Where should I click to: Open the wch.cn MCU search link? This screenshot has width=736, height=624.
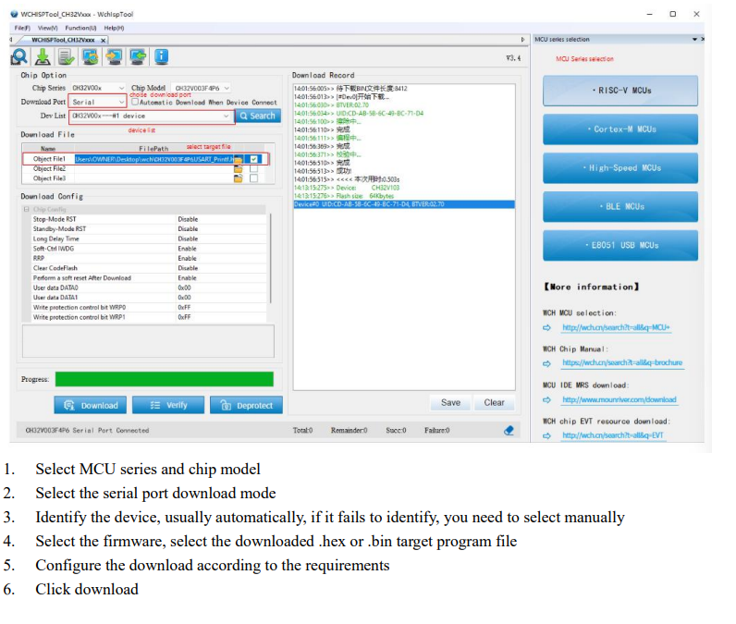(617, 327)
